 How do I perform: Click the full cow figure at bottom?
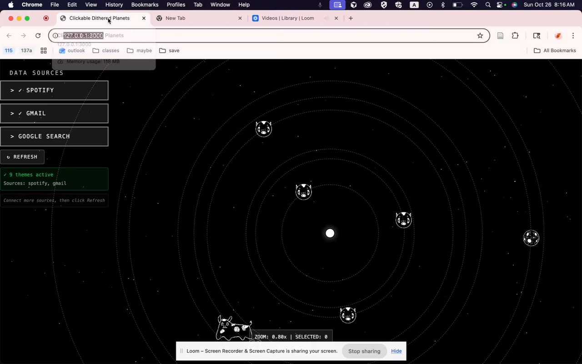234,329
